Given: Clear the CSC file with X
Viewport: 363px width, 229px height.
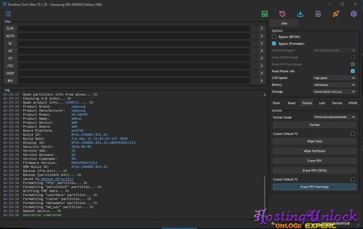Looking at the screenshot, I should click(x=262, y=65).
